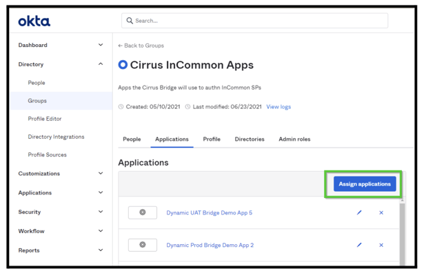Click gear icon for Dynamic Prod Bridge Demo App 2
The height and width of the screenshot is (278, 428).
click(143, 245)
